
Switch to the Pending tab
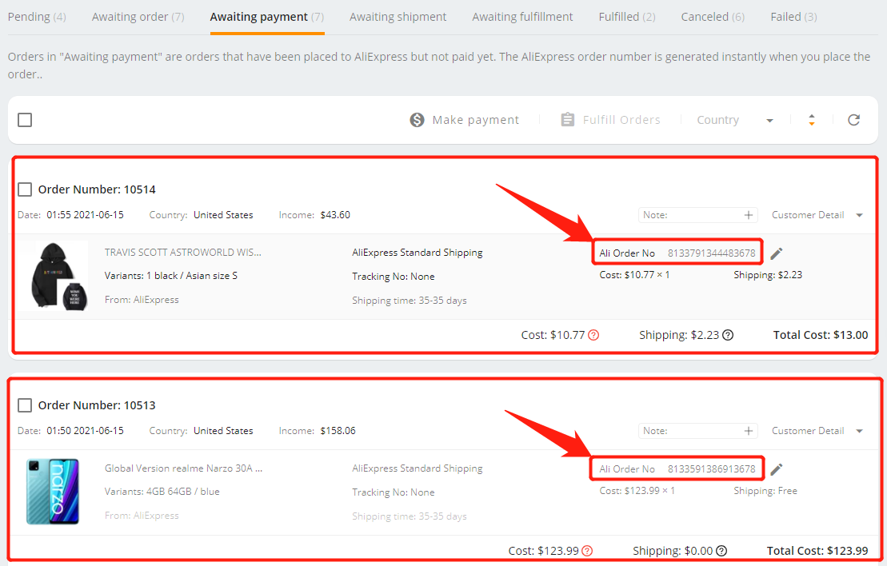click(37, 17)
